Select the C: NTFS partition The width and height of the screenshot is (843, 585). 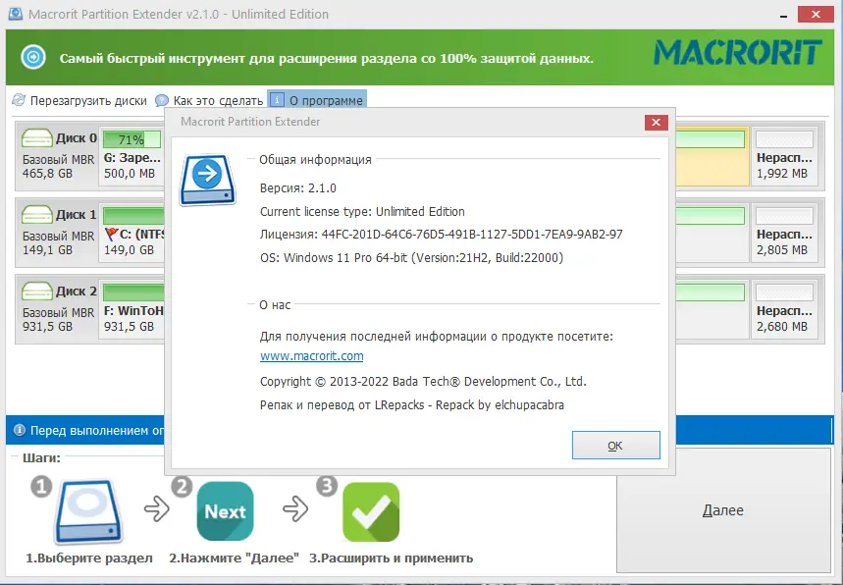(x=132, y=236)
